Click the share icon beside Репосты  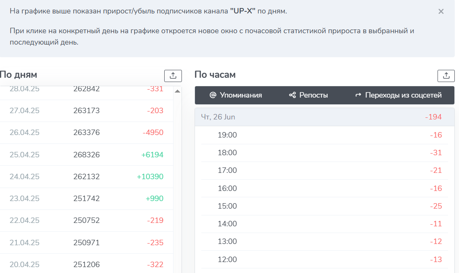click(292, 95)
